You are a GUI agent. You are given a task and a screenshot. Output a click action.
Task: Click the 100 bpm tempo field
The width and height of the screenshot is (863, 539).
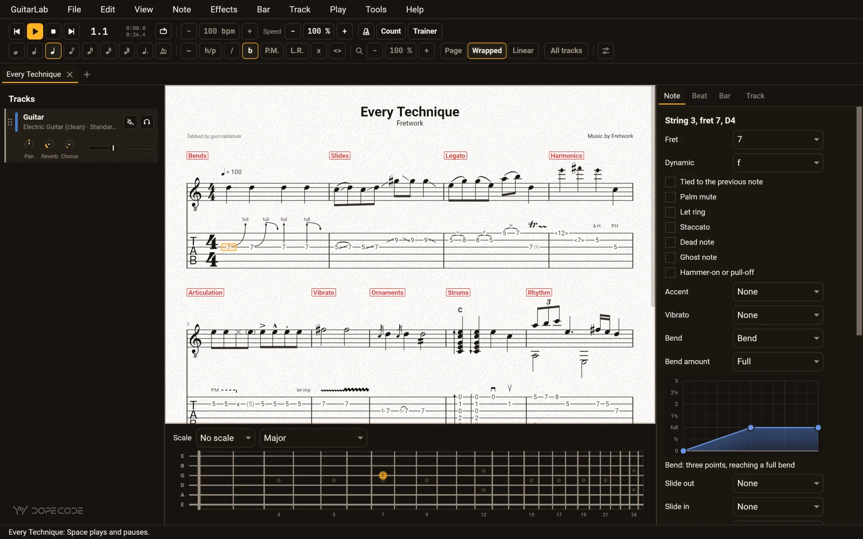point(219,31)
